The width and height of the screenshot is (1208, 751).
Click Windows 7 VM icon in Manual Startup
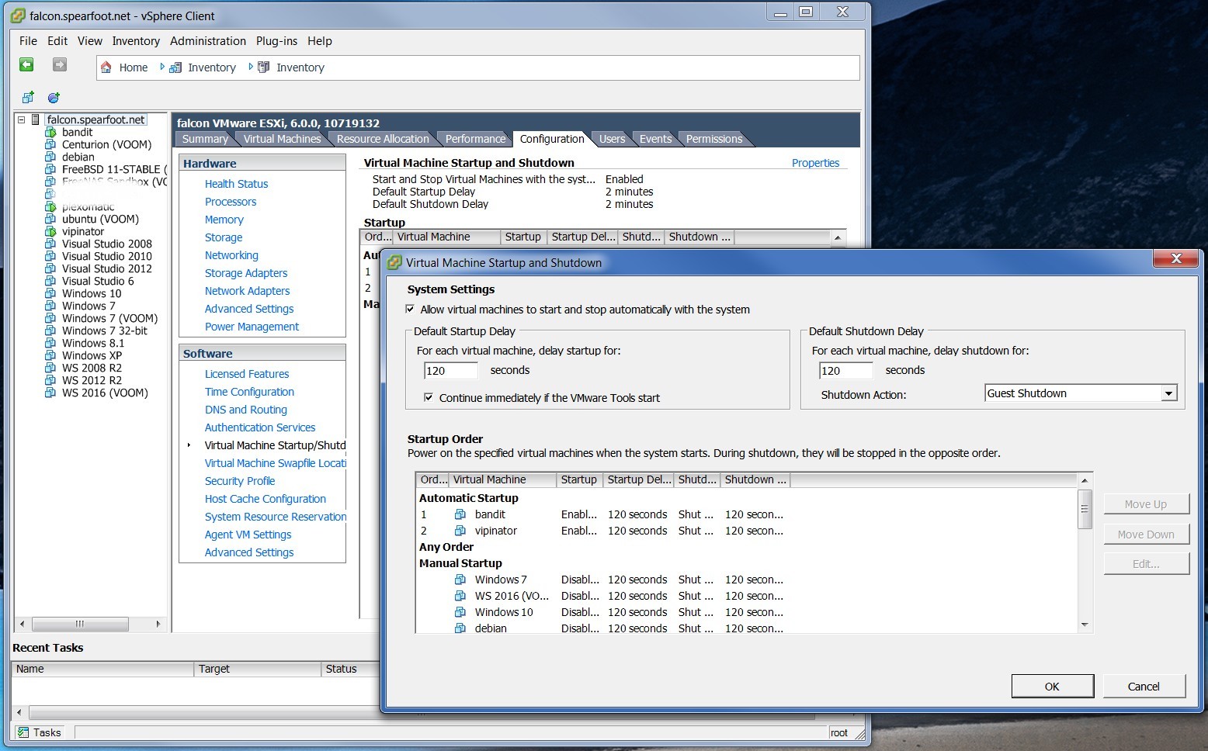click(460, 580)
